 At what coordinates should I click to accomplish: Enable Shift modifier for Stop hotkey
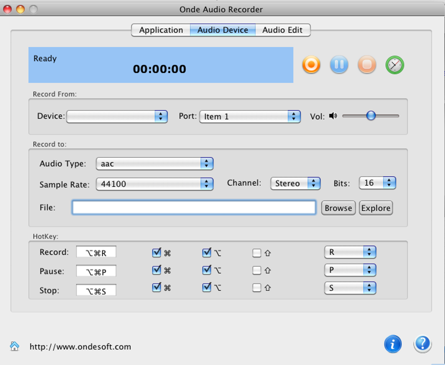coord(257,288)
